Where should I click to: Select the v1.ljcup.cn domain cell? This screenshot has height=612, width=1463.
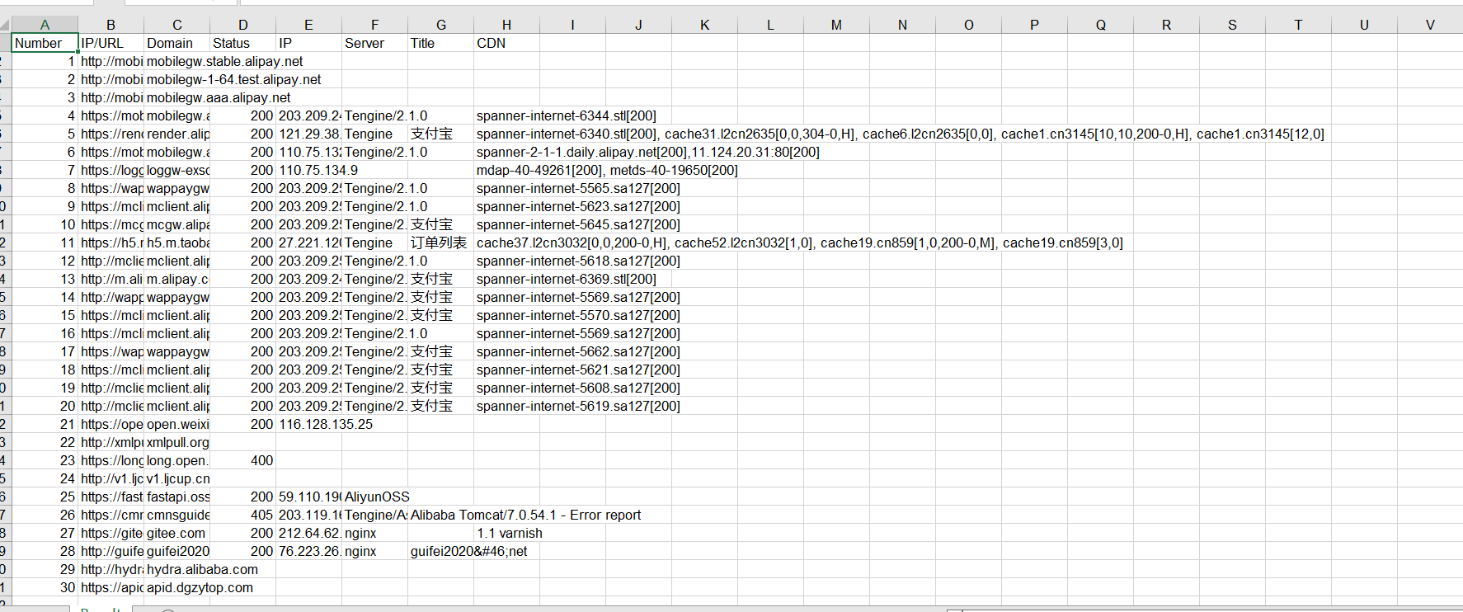coord(176,478)
